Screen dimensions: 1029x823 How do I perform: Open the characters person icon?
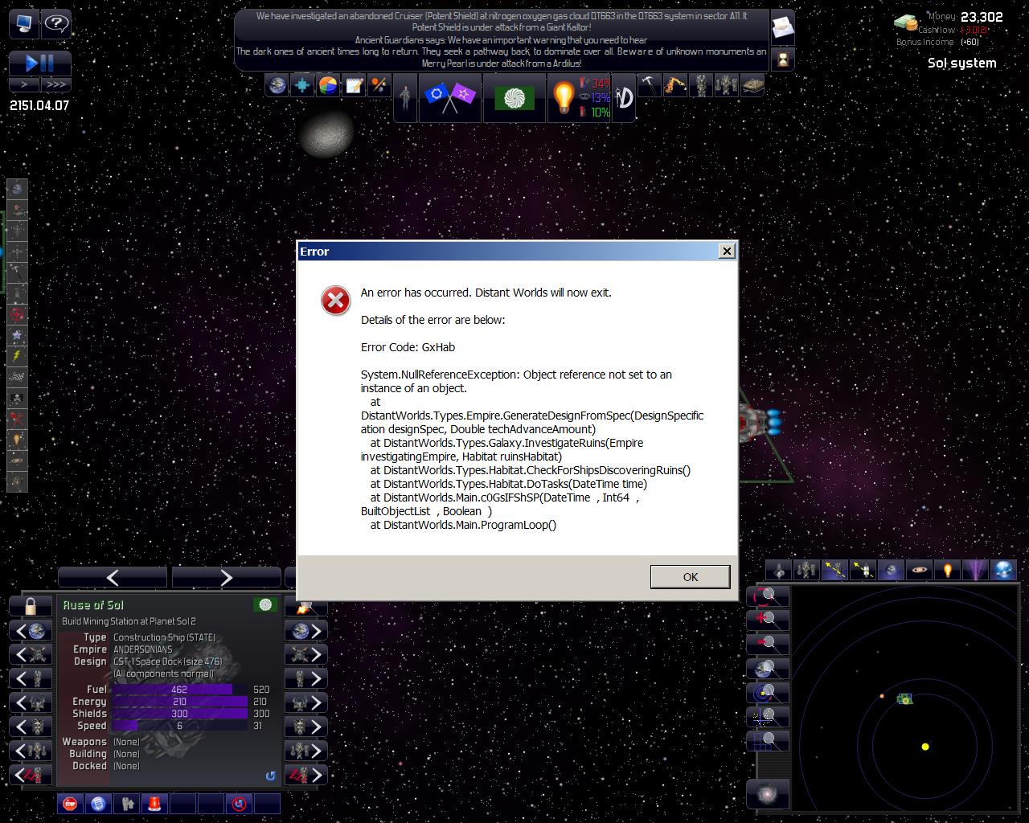pos(405,98)
